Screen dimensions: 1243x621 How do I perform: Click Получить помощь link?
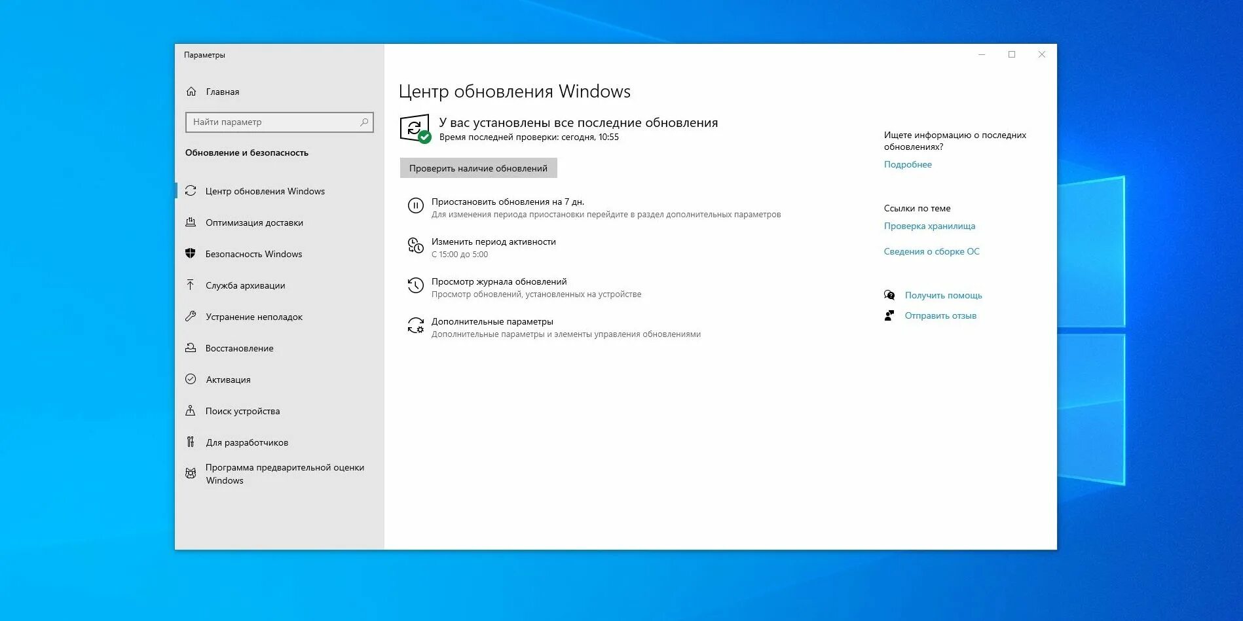(943, 295)
